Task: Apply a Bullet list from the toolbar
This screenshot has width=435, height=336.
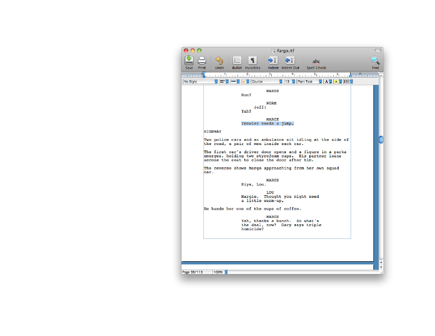Action: point(237,61)
